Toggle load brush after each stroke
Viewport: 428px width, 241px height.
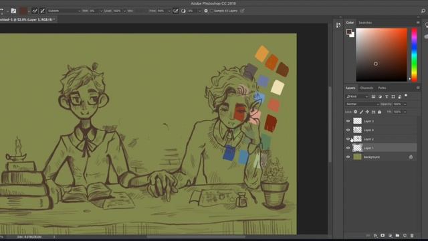(x=35, y=11)
